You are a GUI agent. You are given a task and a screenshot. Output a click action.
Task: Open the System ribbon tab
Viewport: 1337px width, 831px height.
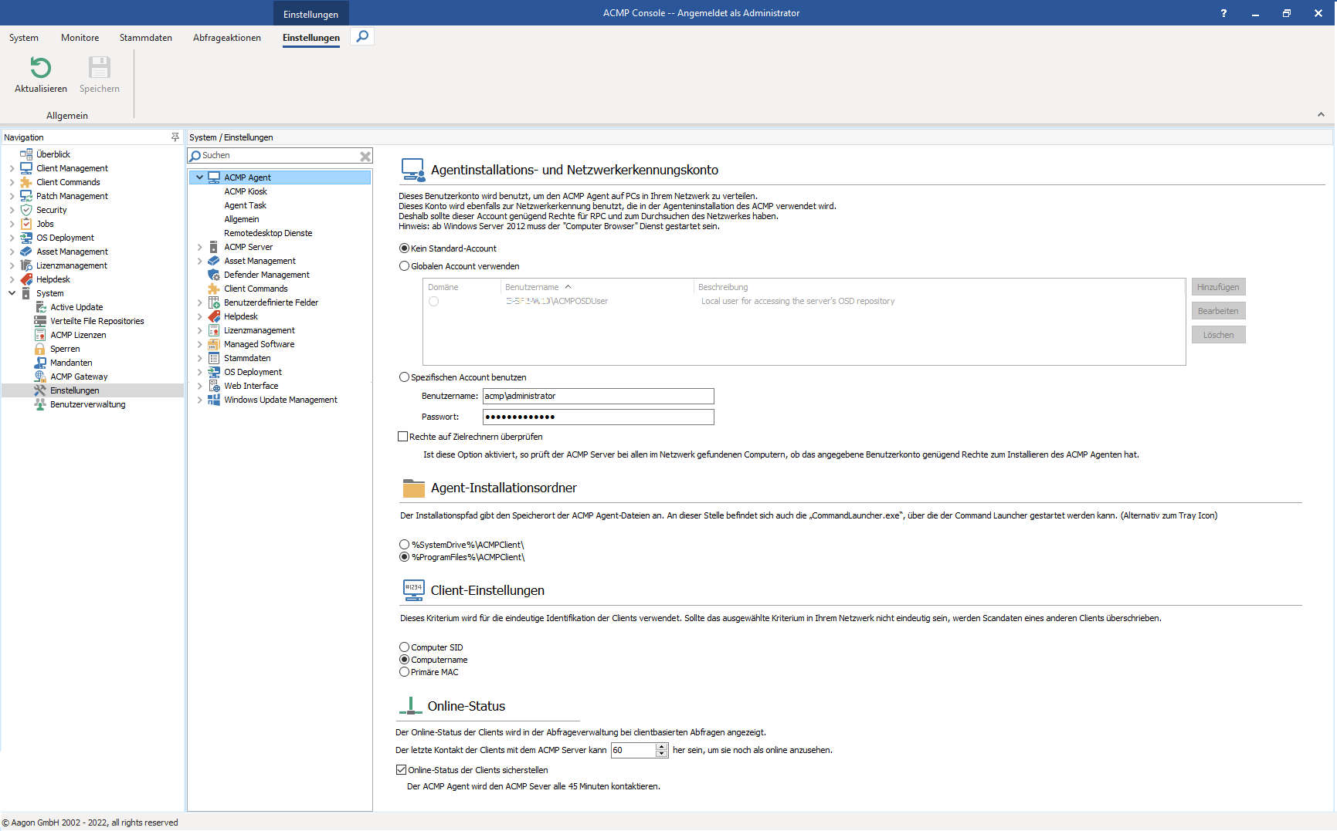pos(24,38)
